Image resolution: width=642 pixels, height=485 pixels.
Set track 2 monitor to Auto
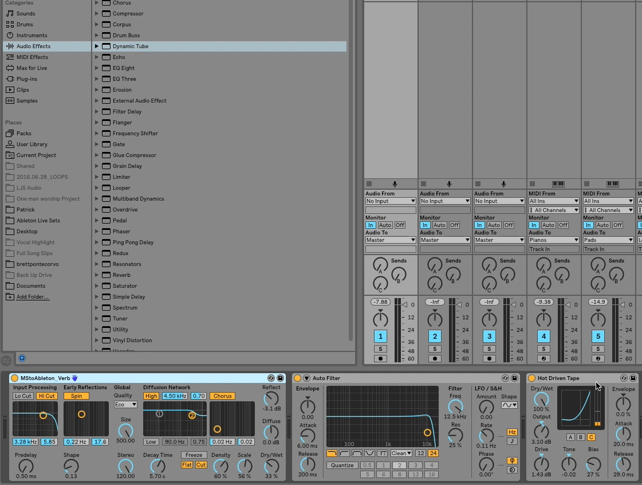pyautogui.click(x=439, y=225)
